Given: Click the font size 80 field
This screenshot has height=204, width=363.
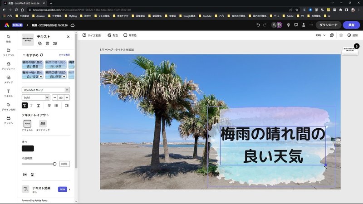Looking at the screenshot, I should click(x=61, y=97).
